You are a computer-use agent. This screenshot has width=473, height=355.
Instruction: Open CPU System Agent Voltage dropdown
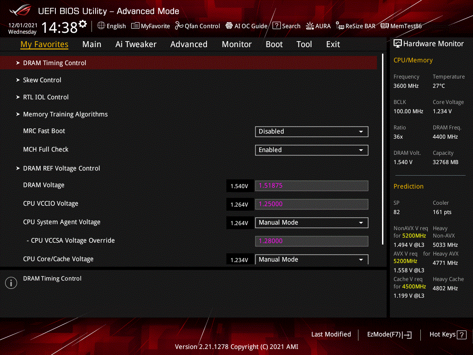[x=312, y=223]
